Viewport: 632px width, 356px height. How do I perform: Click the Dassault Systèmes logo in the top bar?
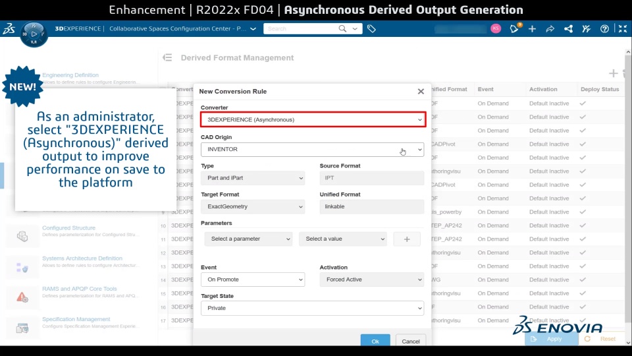9,28
